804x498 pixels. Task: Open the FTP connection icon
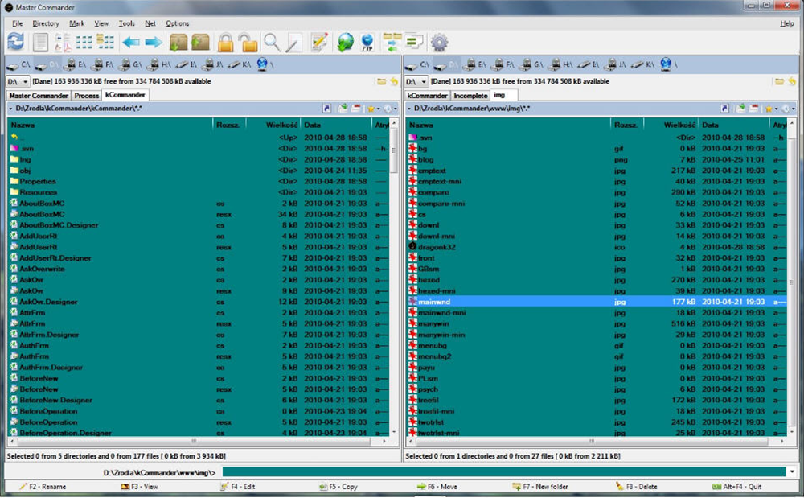[367, 42]
